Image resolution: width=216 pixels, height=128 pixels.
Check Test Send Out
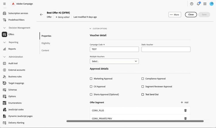click(143, 94)
